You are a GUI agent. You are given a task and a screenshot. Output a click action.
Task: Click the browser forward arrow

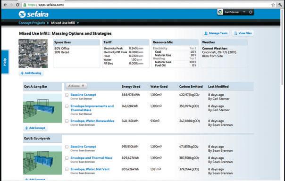11,5
